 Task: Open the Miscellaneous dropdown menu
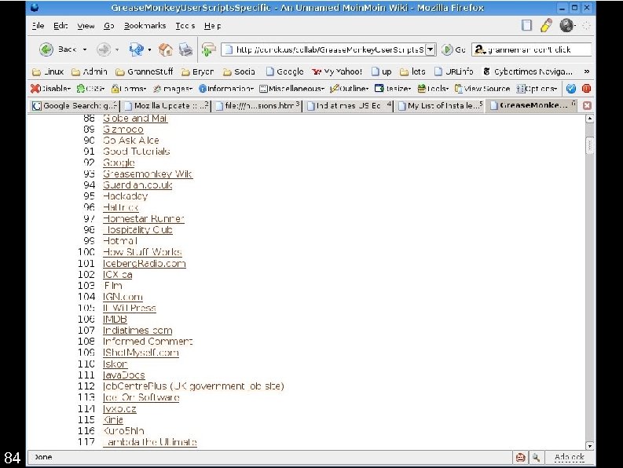292,89
